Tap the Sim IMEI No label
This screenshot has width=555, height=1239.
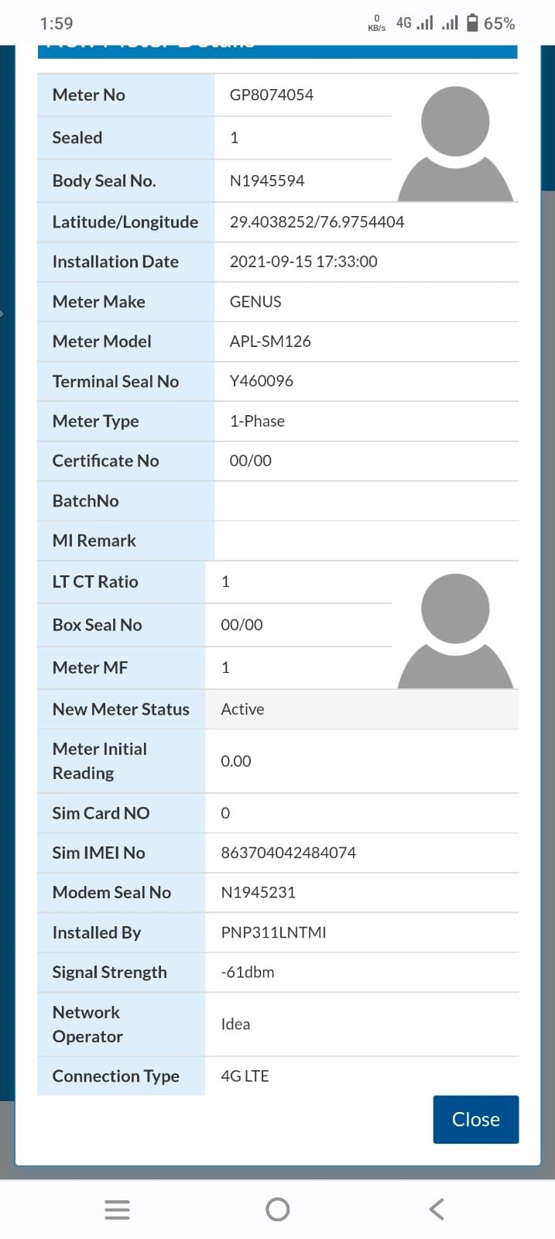click(x=98, y=852)
